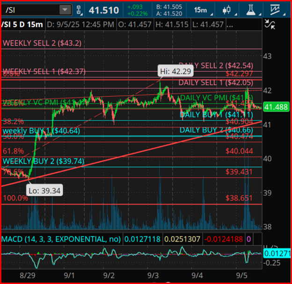Select the WEEKLY BUY 2 ($39.74) label

44,161
